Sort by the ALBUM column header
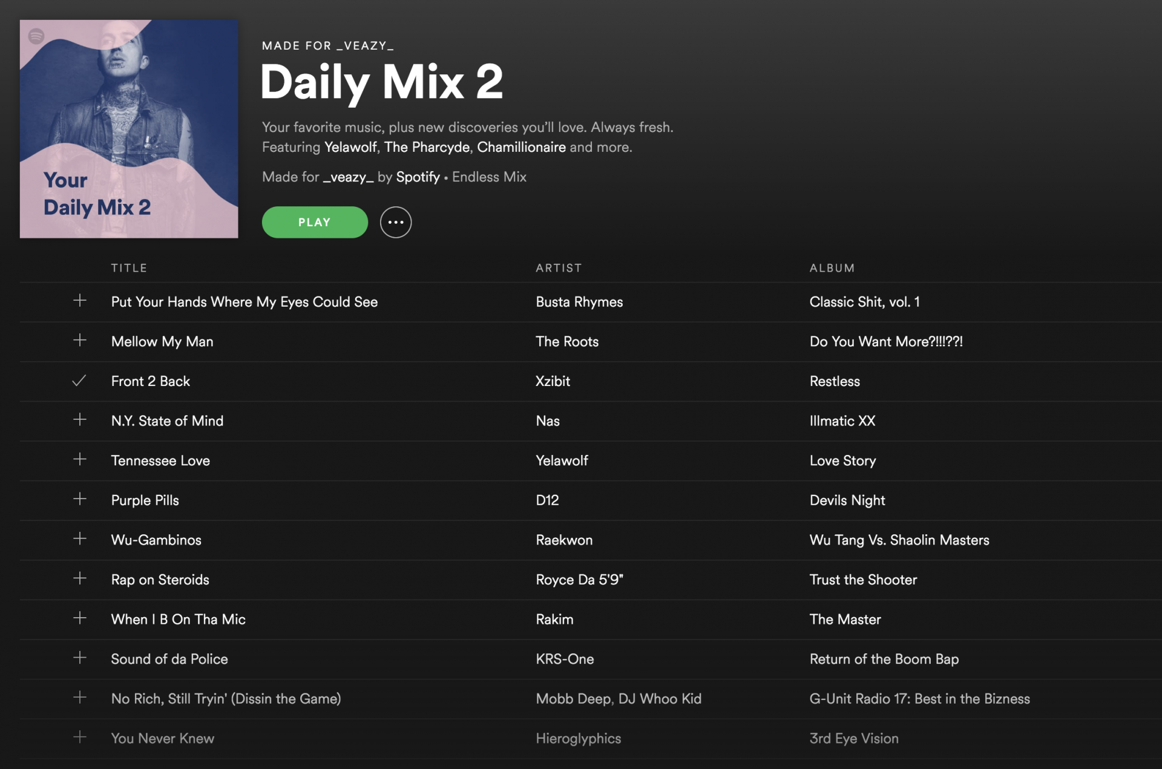The width and height of the screenshot is (1162, 769). point(832,268)
